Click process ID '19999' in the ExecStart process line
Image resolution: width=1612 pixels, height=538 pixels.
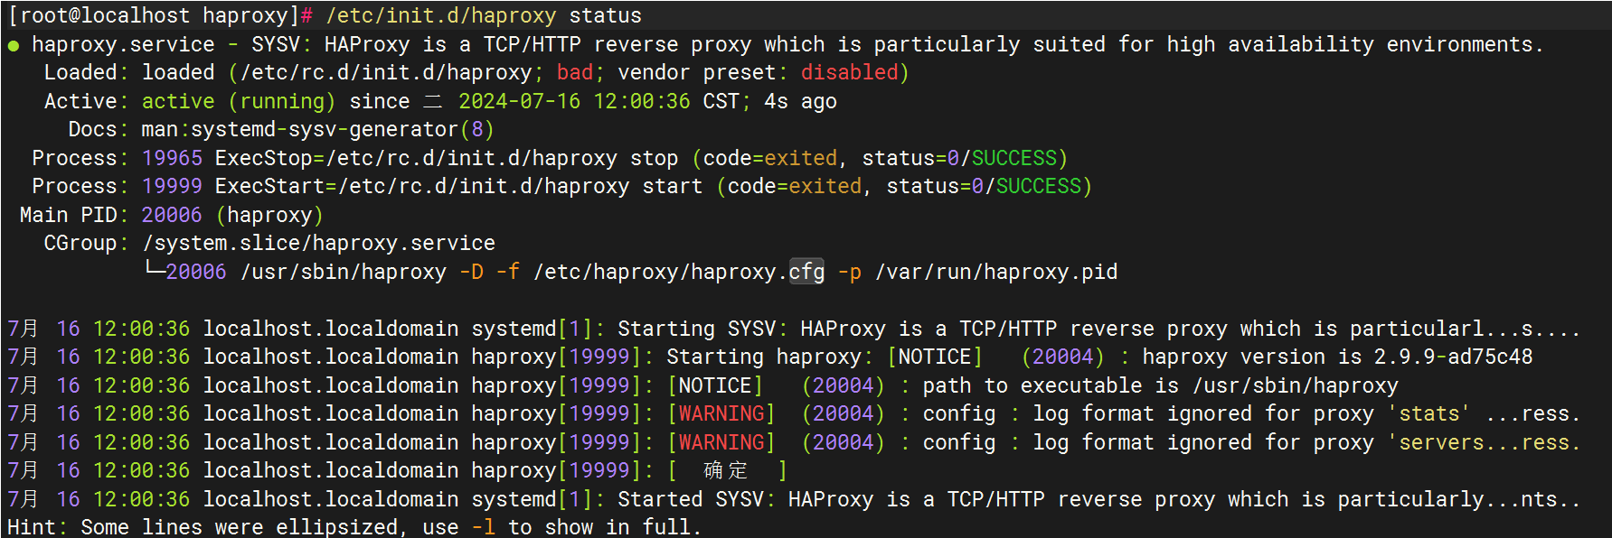click(x=172, y=186)
